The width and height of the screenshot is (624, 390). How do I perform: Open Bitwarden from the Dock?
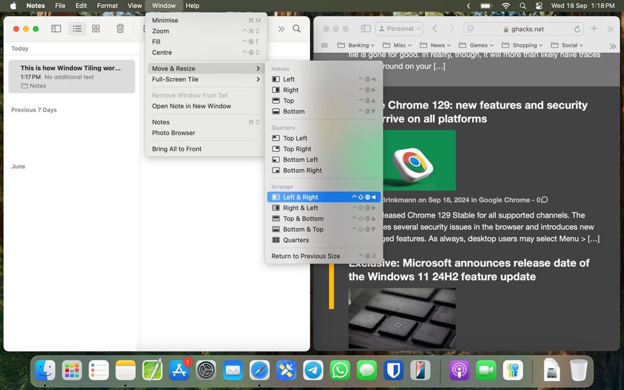[394, 370]
